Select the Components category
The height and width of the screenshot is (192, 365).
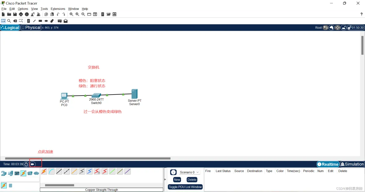[x=17, y=174]
